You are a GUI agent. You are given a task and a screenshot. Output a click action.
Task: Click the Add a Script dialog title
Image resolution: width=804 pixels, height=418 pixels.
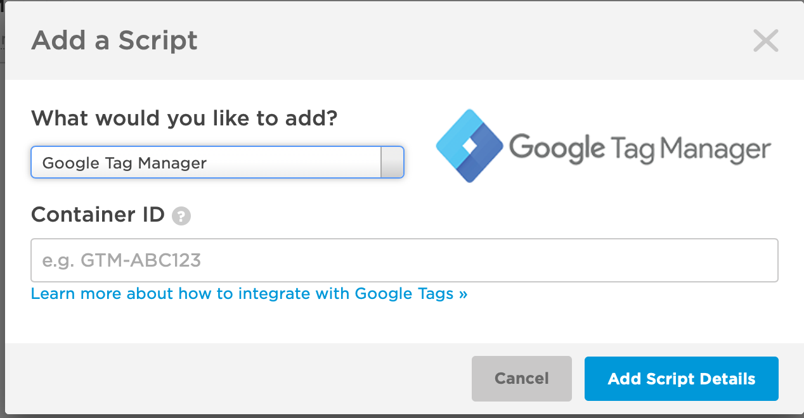tap(114, 41)
